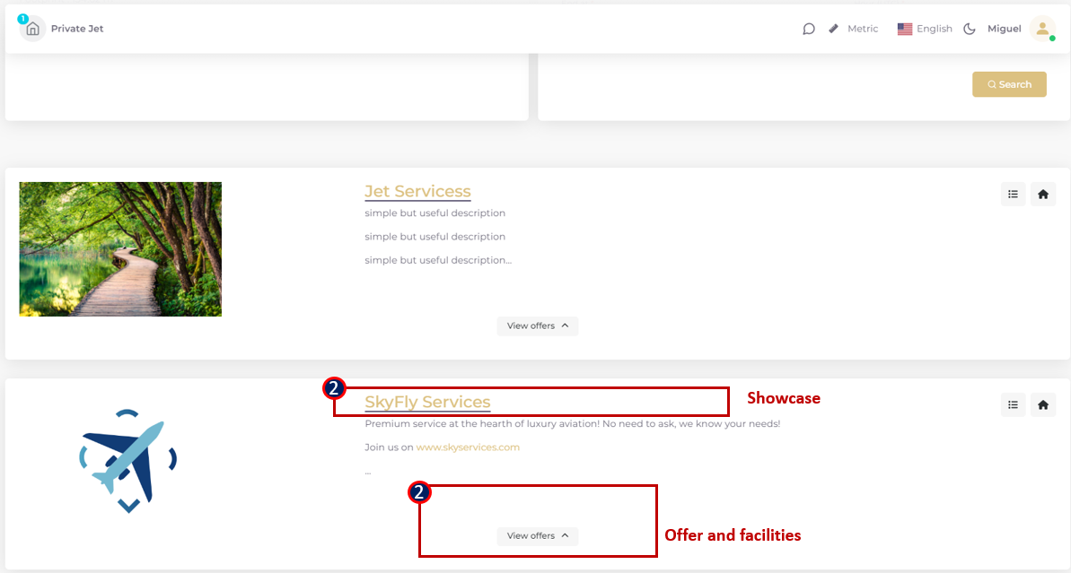Open the SkyFly Services title link
This screenshot has width=1071, height=573.
427,402
